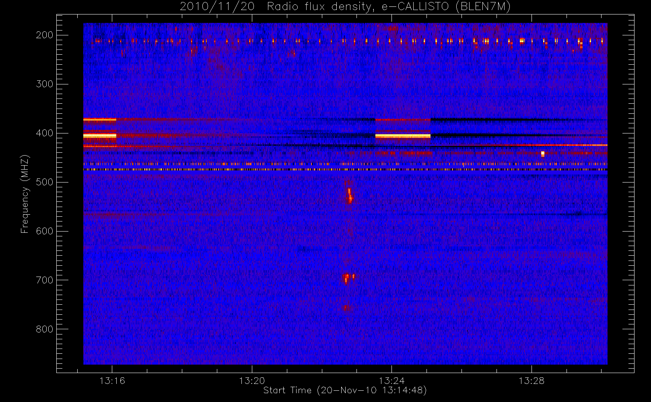The width and height of the screenshot is (651, 402).
Task: Click the 'Frequency (MHz)' axis label
Action: click(x=25, y=194)
